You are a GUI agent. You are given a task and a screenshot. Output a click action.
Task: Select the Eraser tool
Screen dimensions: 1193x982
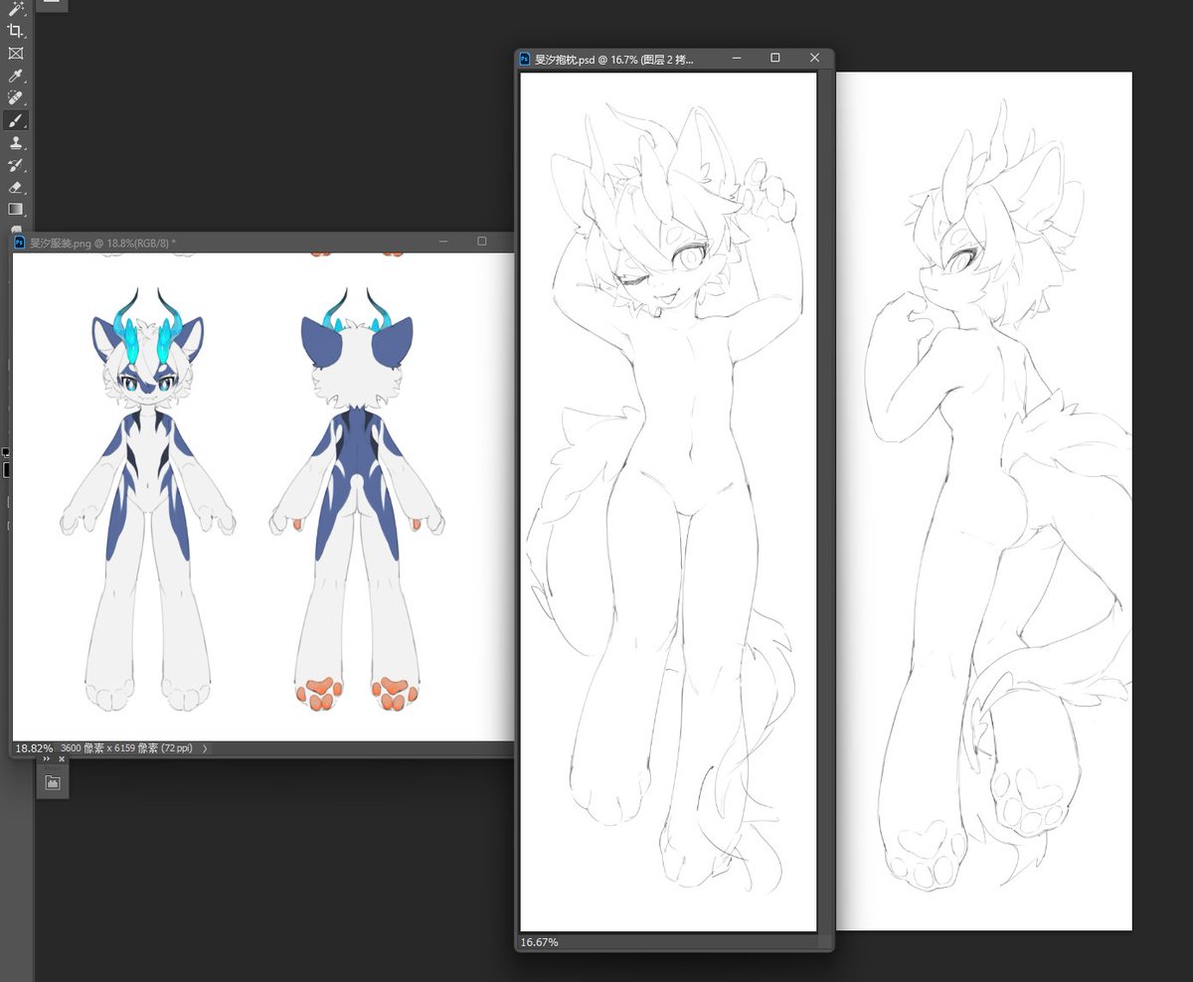[x=16, y=187]
